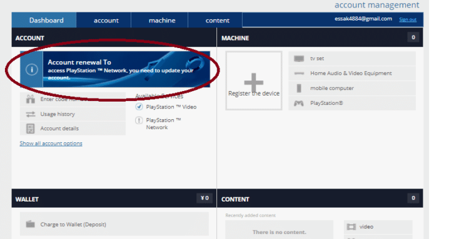This screenshot has height=239, width=469.
Task: Click the Sign out link
Action: pyautogui.click(x=408, y=20)
